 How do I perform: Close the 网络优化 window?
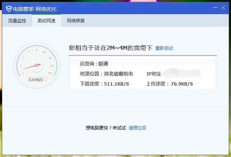[x=223, y=8]
